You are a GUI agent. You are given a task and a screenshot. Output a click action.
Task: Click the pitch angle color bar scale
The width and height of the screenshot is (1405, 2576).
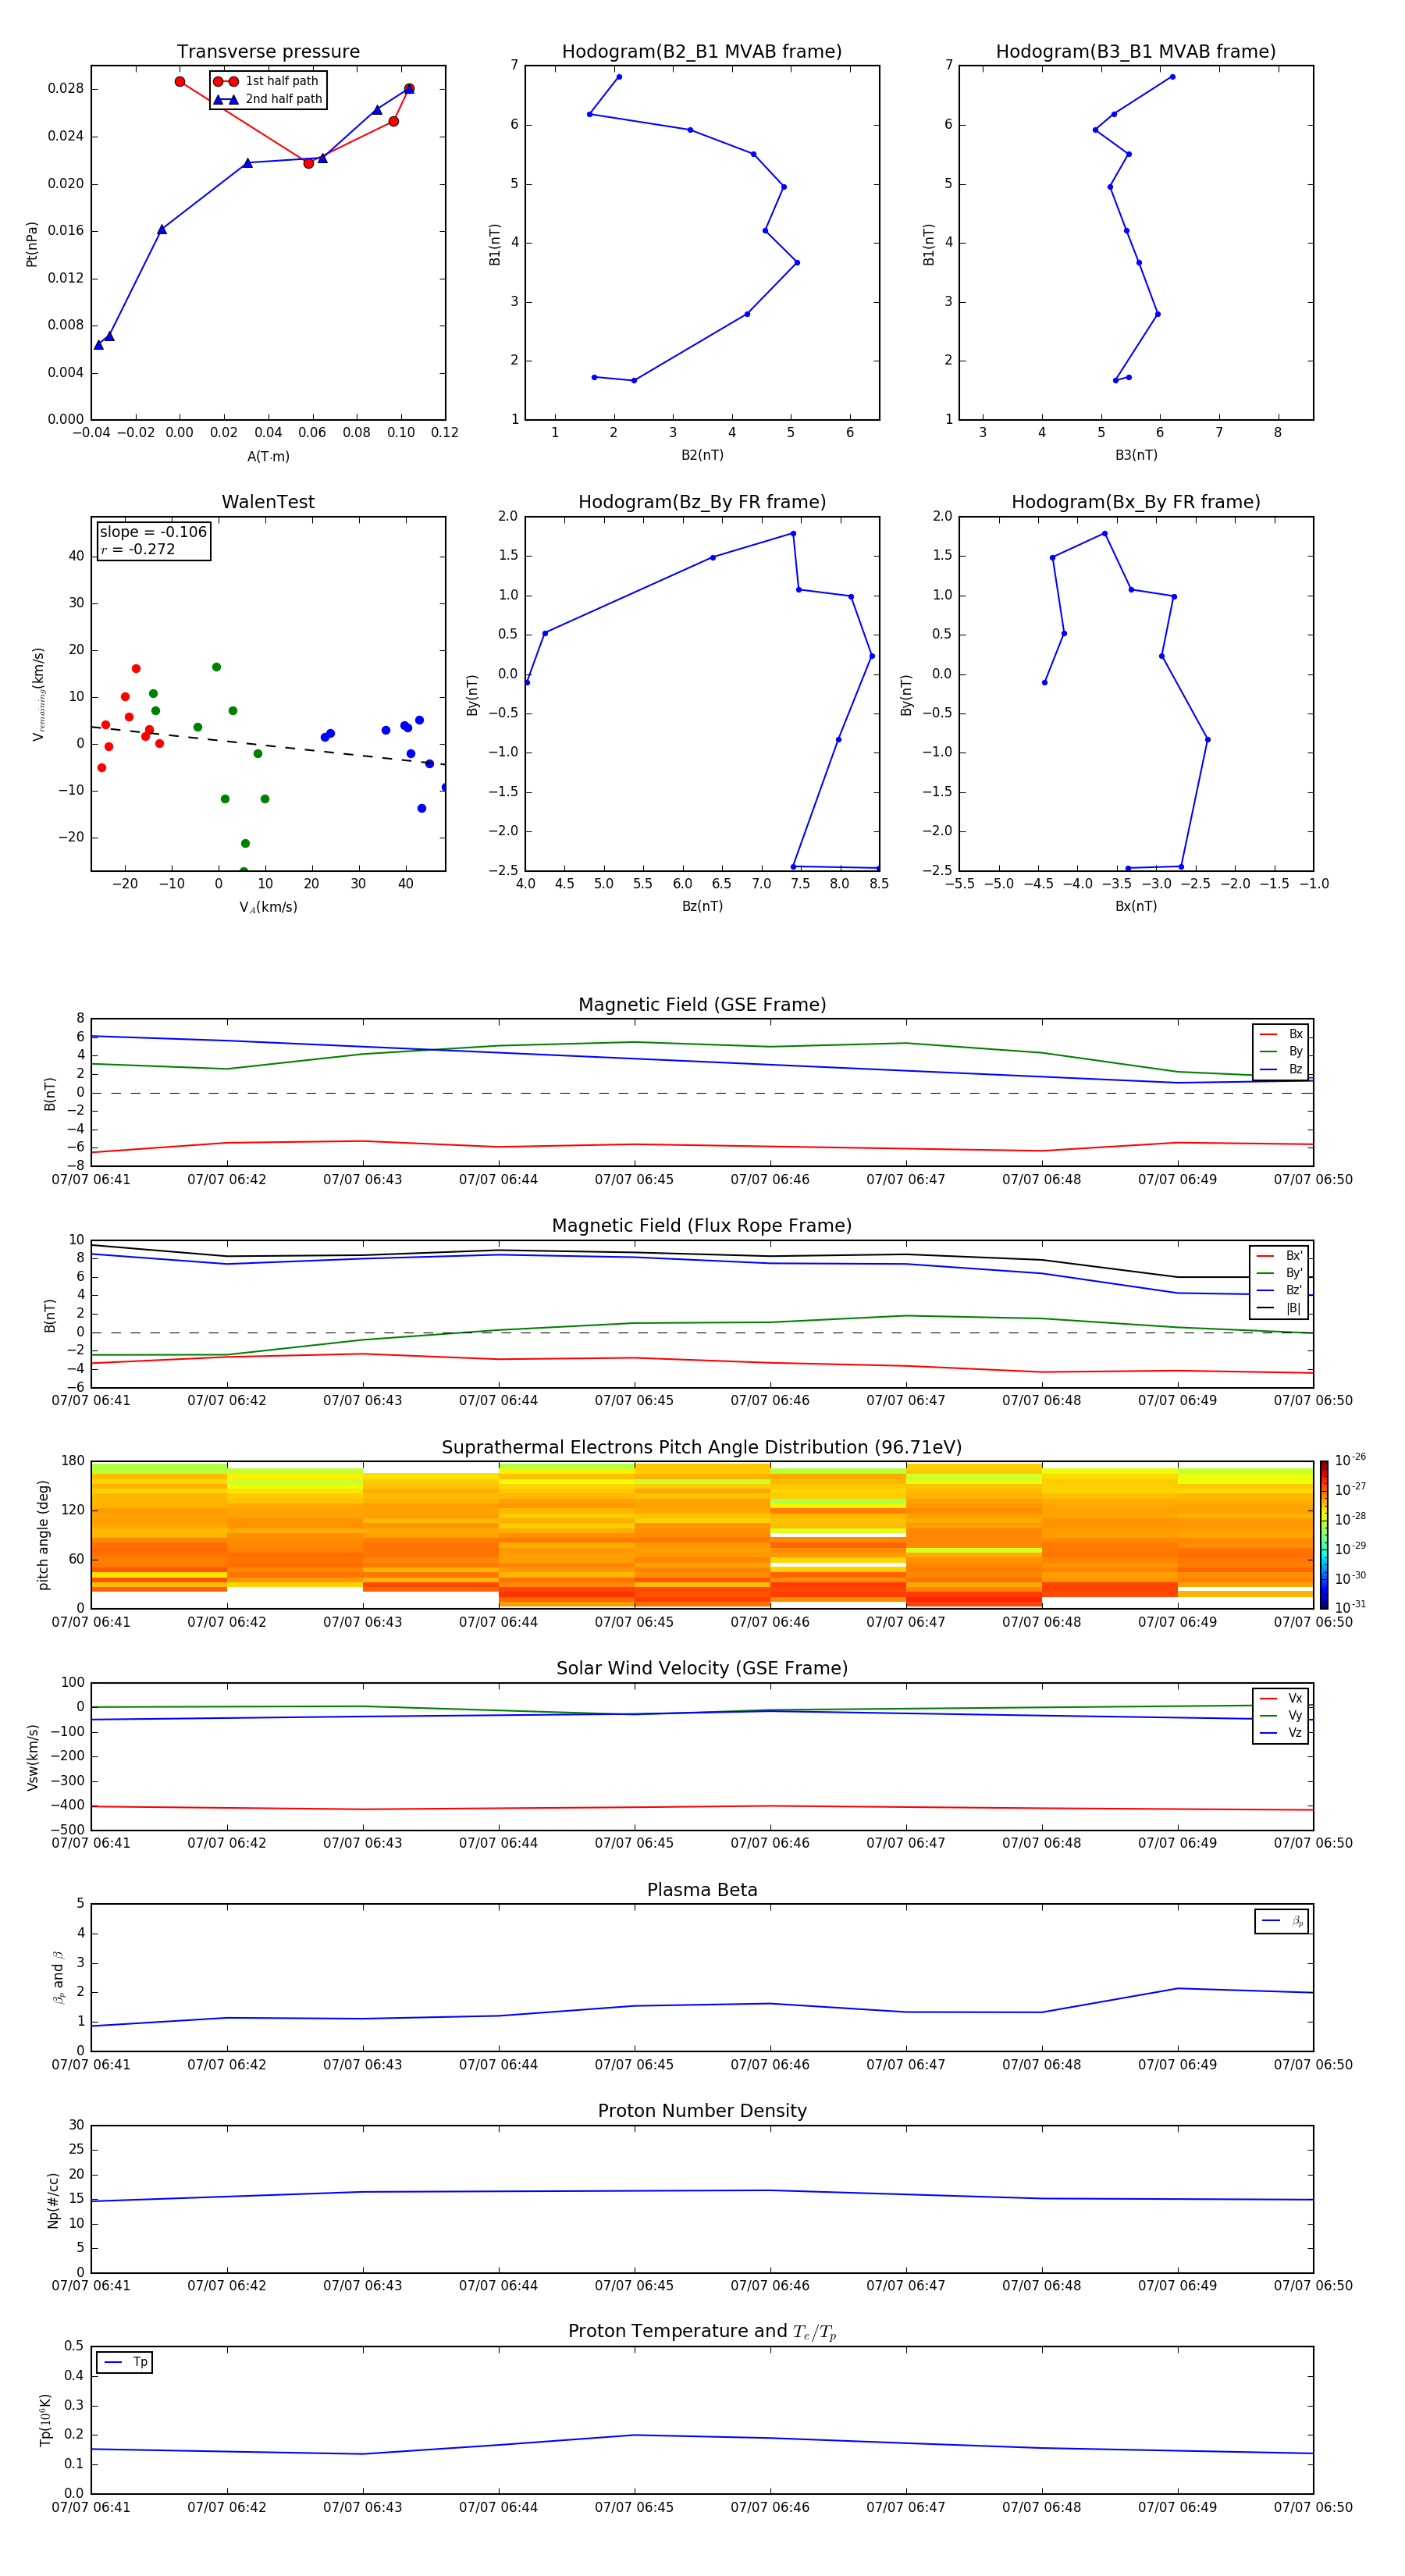(1323, 1535)
